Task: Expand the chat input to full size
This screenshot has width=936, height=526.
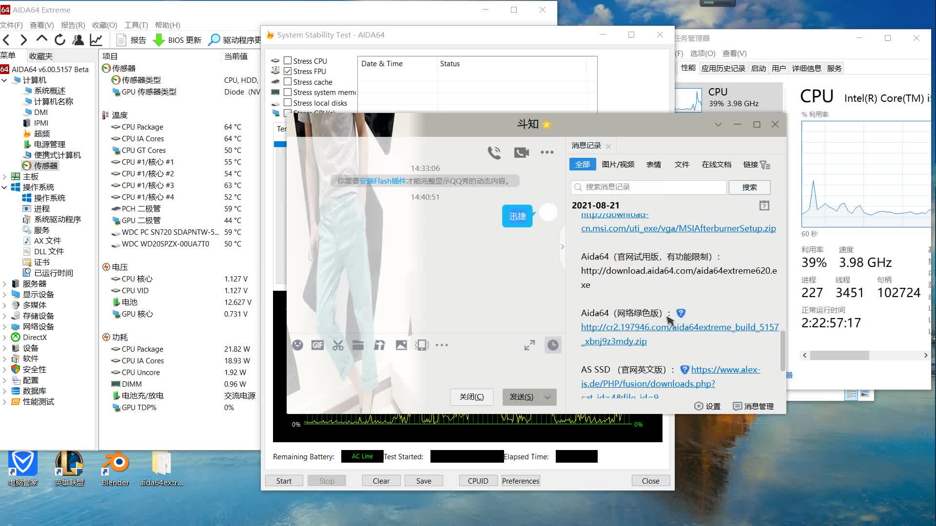Action: (x=529, y=345)
